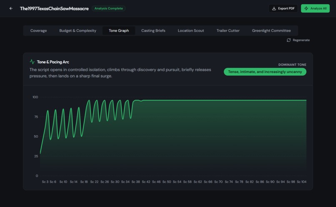The image size is (336, 207).
Task: Click the Sc 62 axis label
Action: click(x=198, y=182)
